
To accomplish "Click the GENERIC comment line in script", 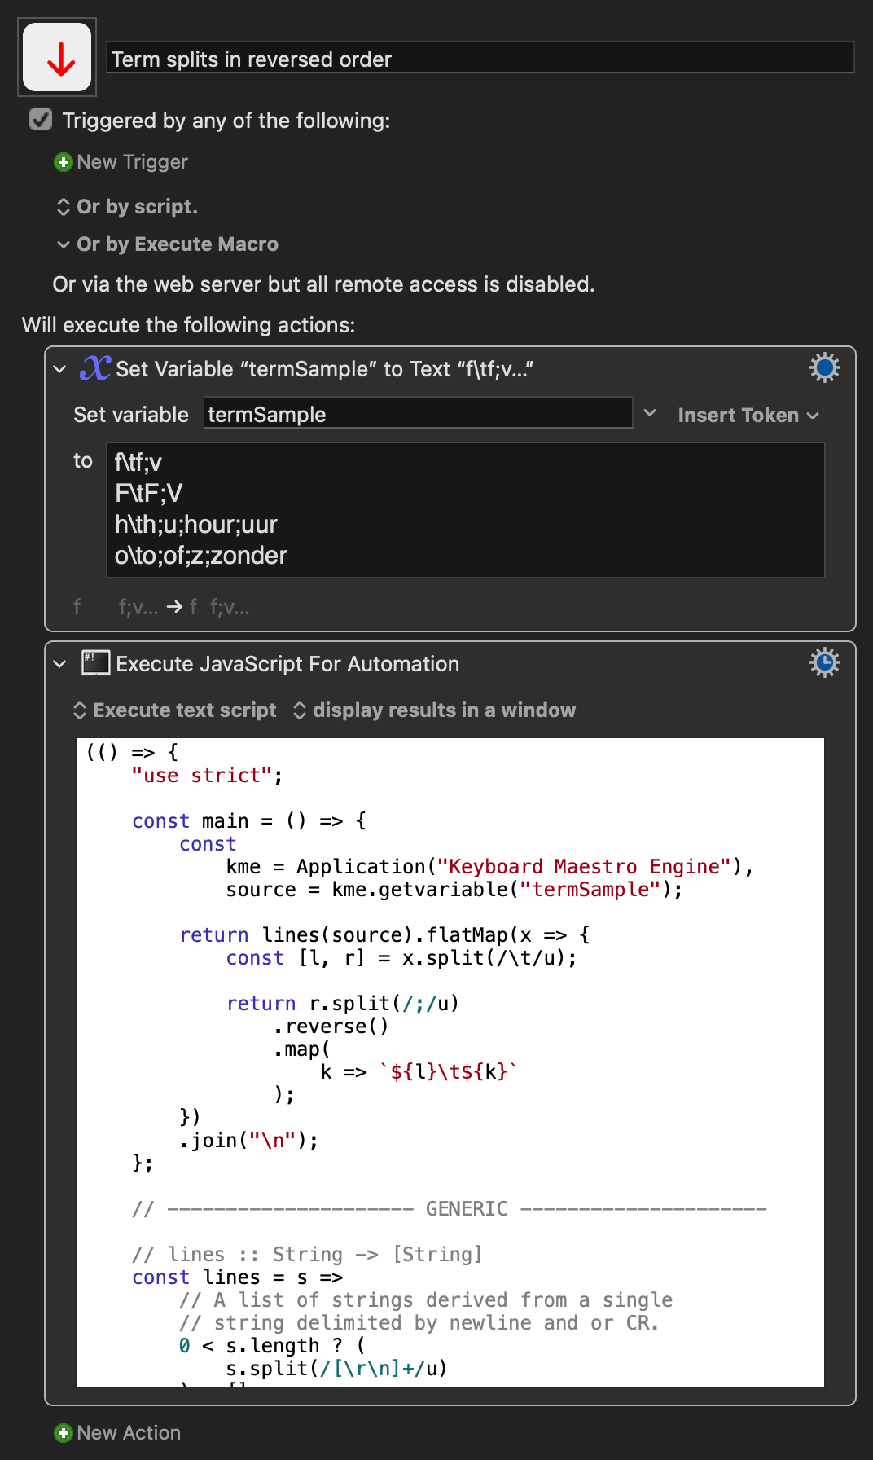I will coord(450,1209).
